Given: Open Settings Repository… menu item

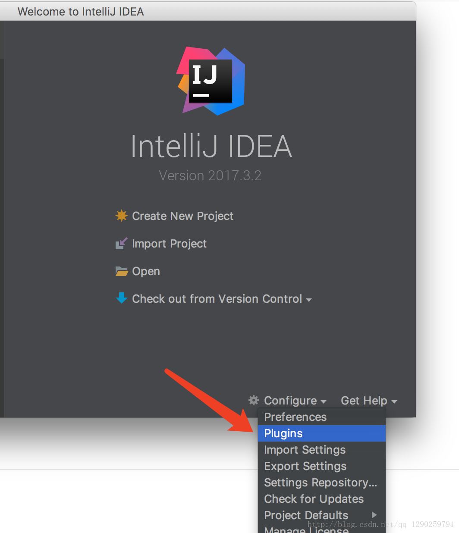Looking at the screenshot, I should 321,483.
